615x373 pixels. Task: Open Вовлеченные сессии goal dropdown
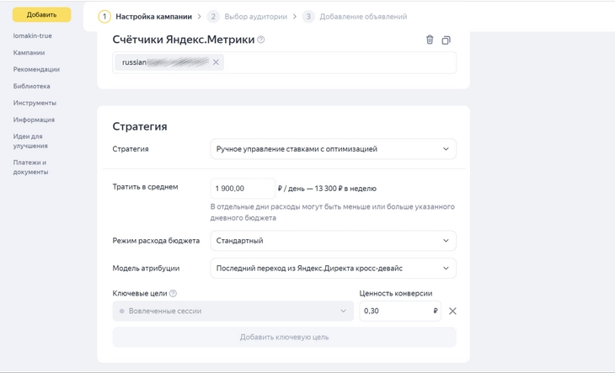pyautogui.click(x=233, y=312)
